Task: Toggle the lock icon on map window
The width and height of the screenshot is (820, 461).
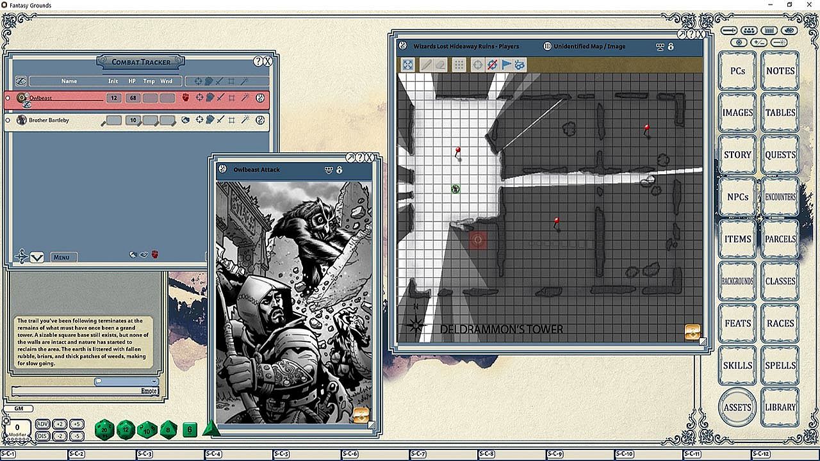Action: [671, 47]
